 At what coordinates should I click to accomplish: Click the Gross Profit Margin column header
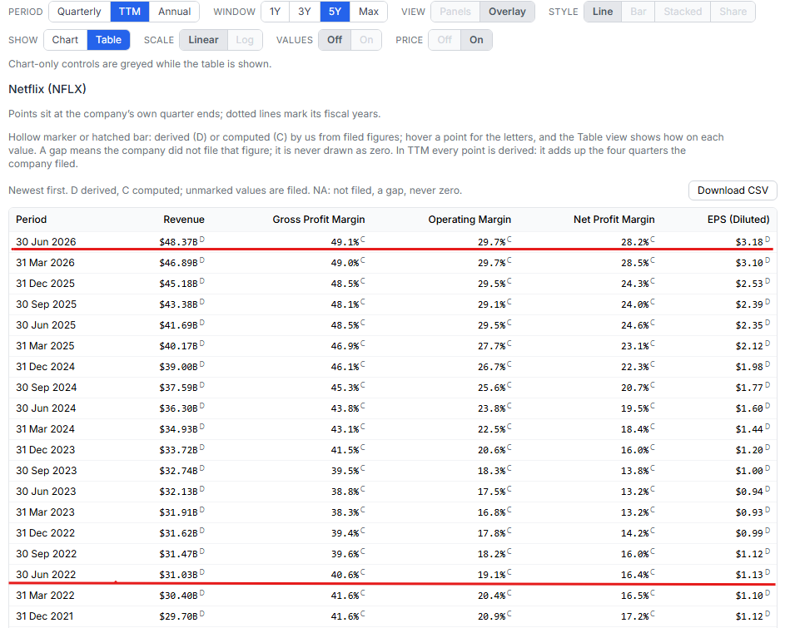click(x=319, y=220)
